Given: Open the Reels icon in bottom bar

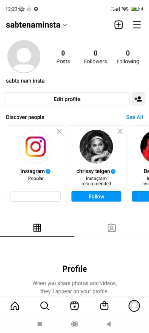Looking at the screenshot, I should [x=74, y=306].
